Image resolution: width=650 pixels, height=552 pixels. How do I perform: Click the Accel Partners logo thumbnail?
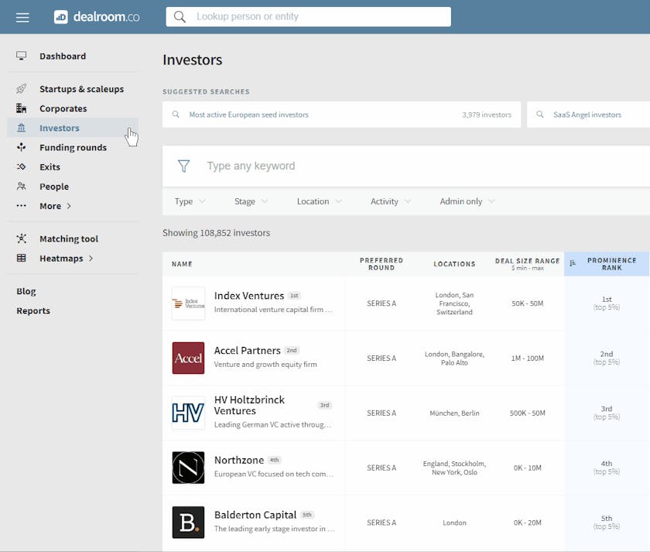click(x=188, y=358)
